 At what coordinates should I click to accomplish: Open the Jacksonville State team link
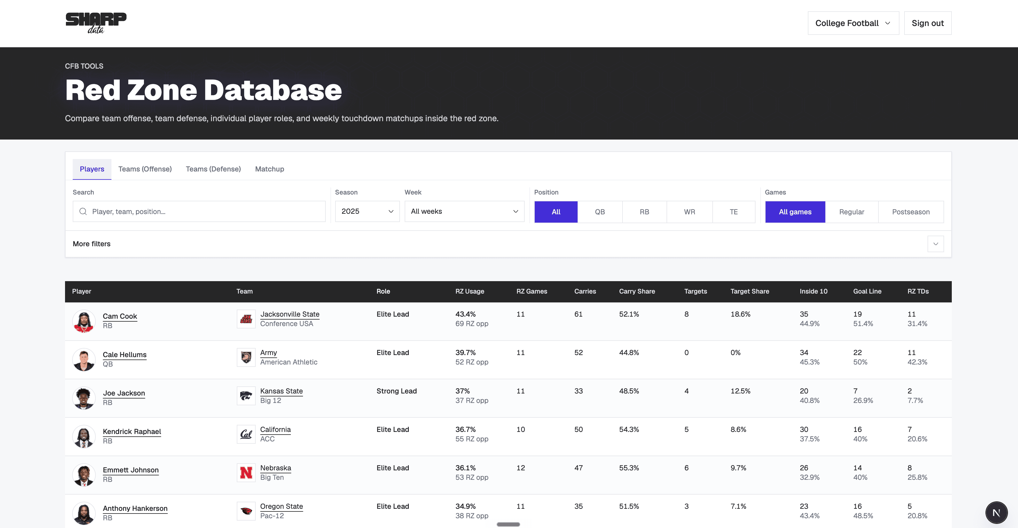(x=290, y=314)
